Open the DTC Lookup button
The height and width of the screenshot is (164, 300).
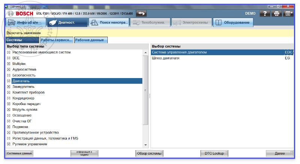point(214,153)
